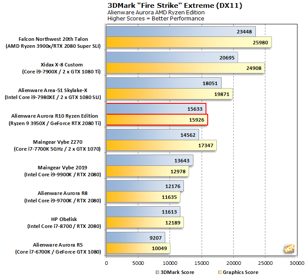Click the Higher Scores = Better Performance note
This screenshot has height=277, width=307.
click(x=156, y=18)
